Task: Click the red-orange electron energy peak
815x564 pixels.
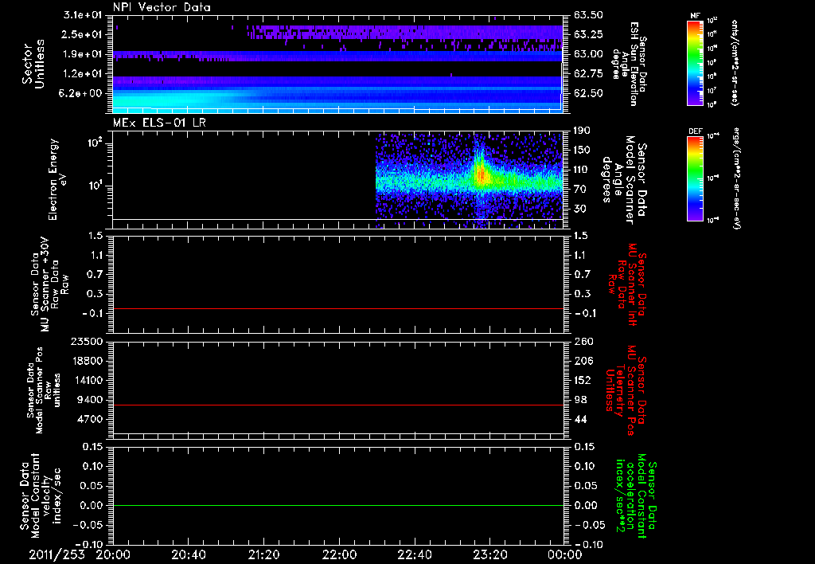Action: click(x=481, y=174)
